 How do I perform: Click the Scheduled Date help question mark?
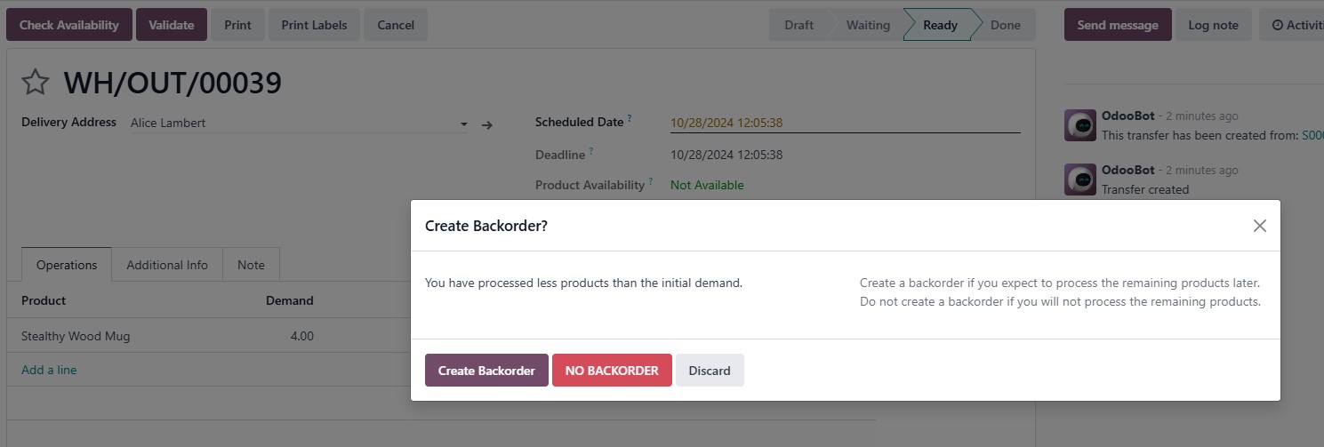point(630,118)
